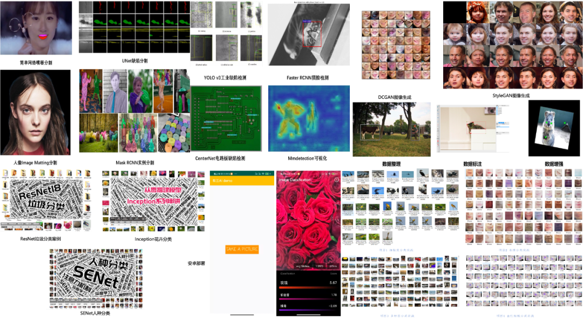
Task: Click the caption DCGAN图像生成
Action: click(x=395, y=97)
